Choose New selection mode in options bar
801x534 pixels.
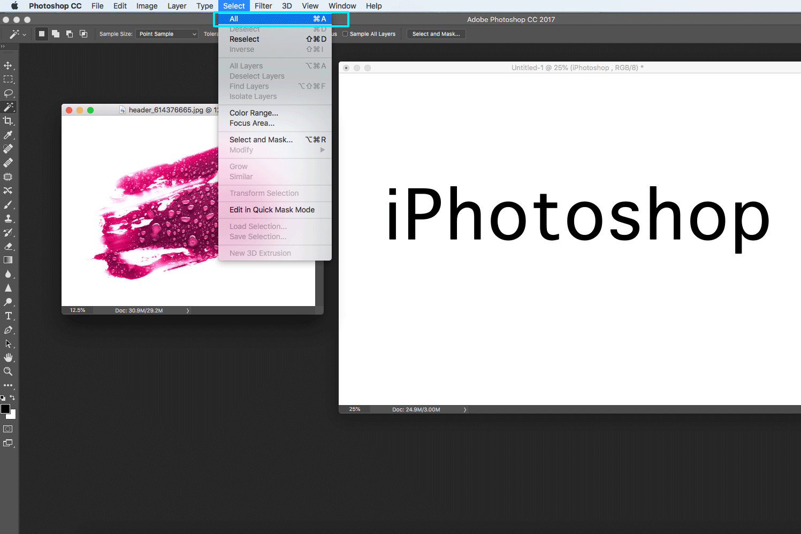(42, 34)
